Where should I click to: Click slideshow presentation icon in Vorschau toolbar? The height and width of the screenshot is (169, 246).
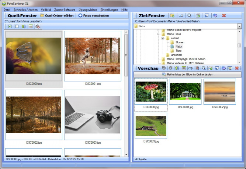click(230, 68)
